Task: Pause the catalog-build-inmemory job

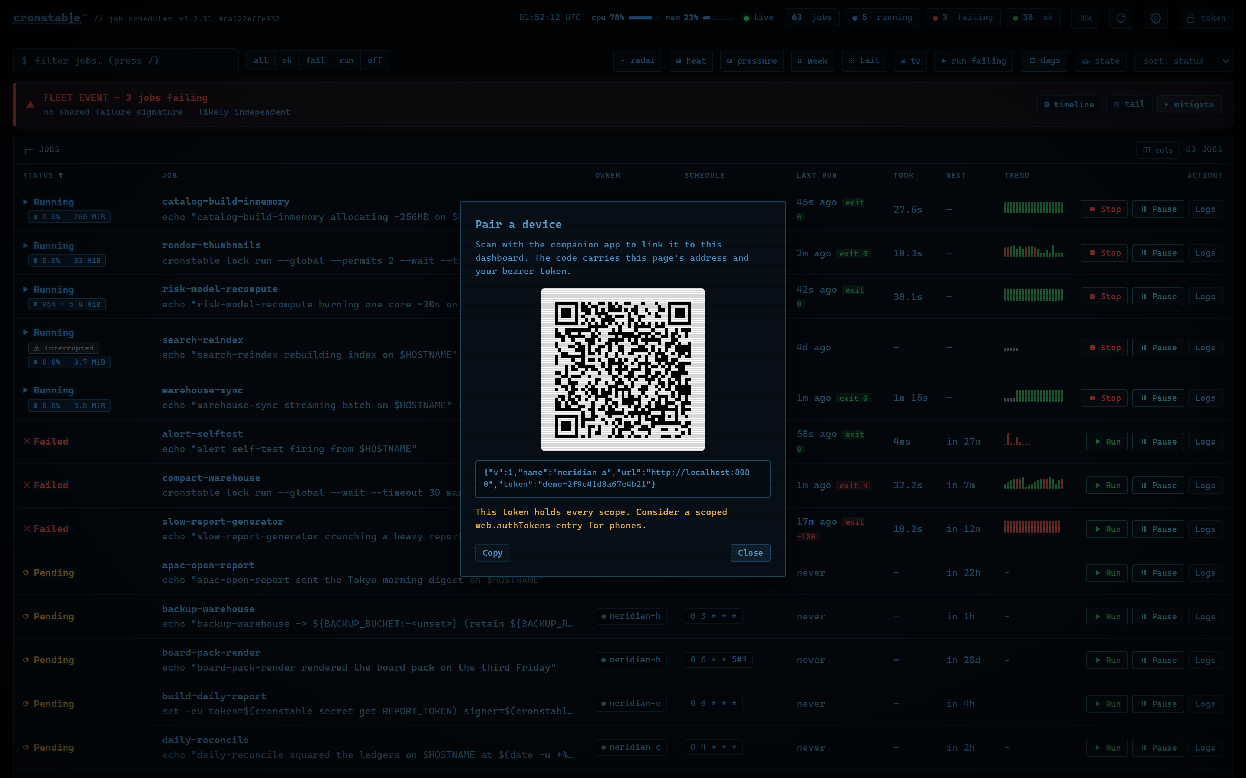Action: [x=1158, y=209]
